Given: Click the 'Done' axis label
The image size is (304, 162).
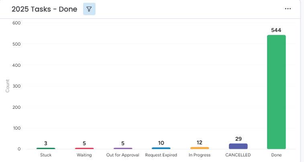Looking at the screenshot, I should click(x=276, y=155).
